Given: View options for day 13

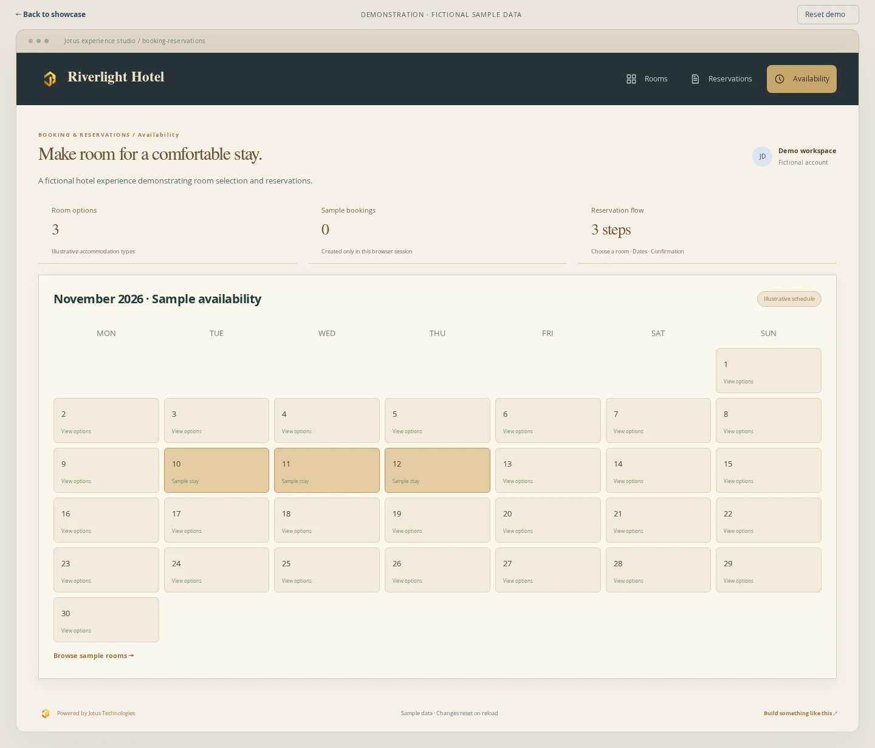Looking at the screenshot, I should [547, 470].
